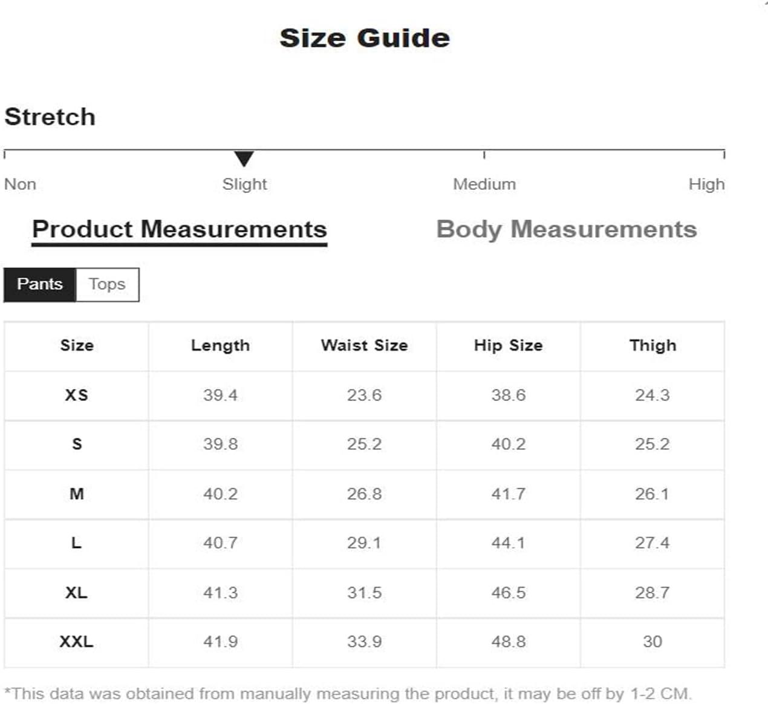
Task: Click the L hip value 44.1
Action: (x=508, y=543)
